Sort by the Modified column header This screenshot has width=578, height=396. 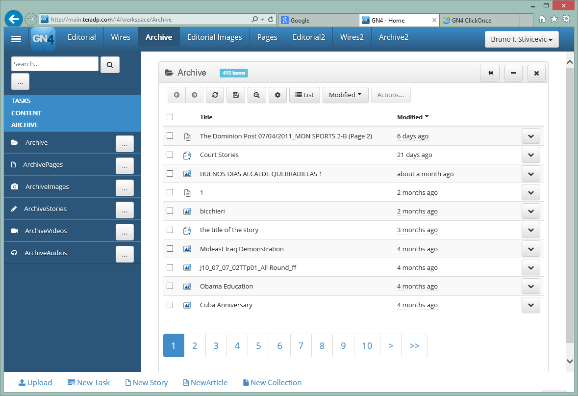point(412,117)
